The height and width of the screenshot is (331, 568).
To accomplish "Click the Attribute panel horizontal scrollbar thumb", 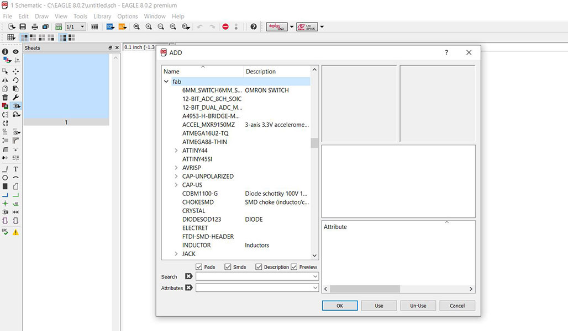I will click(365, 289).
